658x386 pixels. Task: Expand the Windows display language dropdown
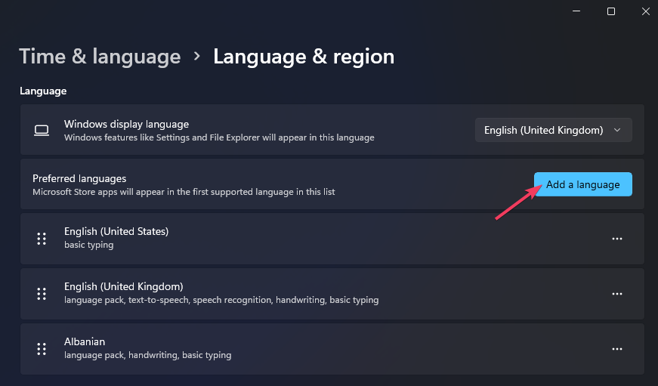[x=553, y=130]
